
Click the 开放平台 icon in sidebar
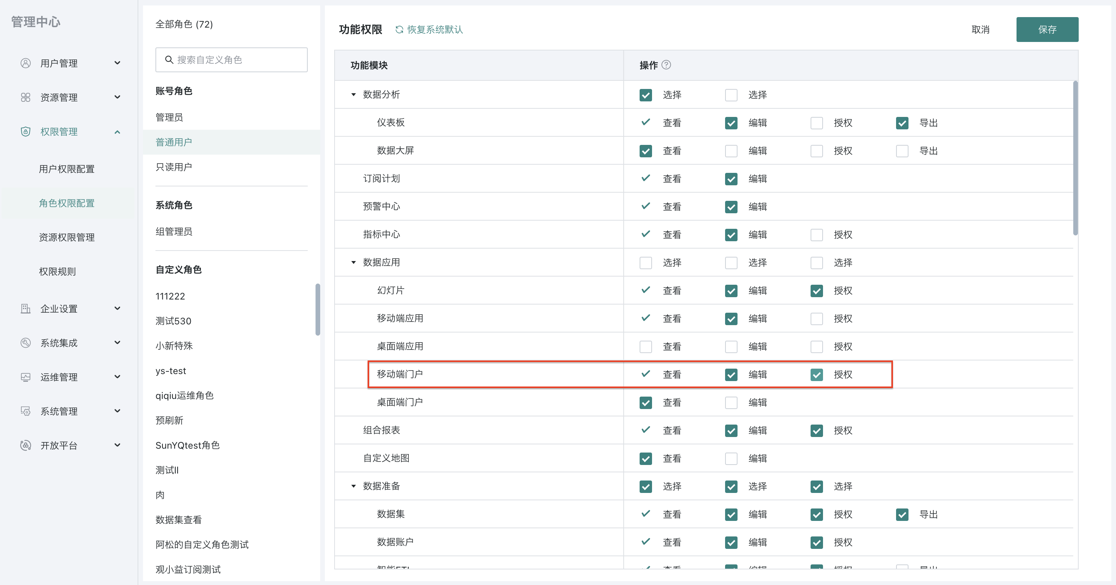point(26,445)
